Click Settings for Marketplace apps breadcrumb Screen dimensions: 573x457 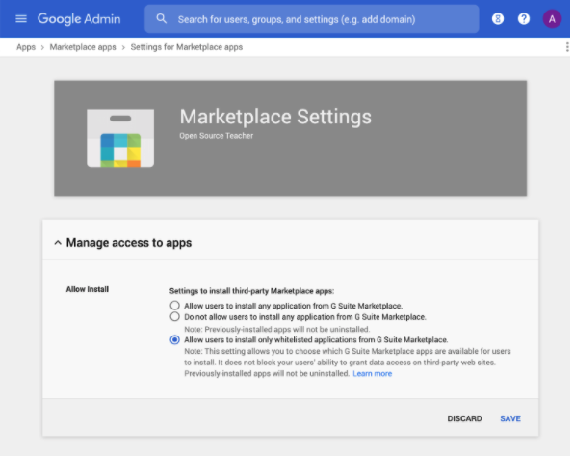(187, 47)
